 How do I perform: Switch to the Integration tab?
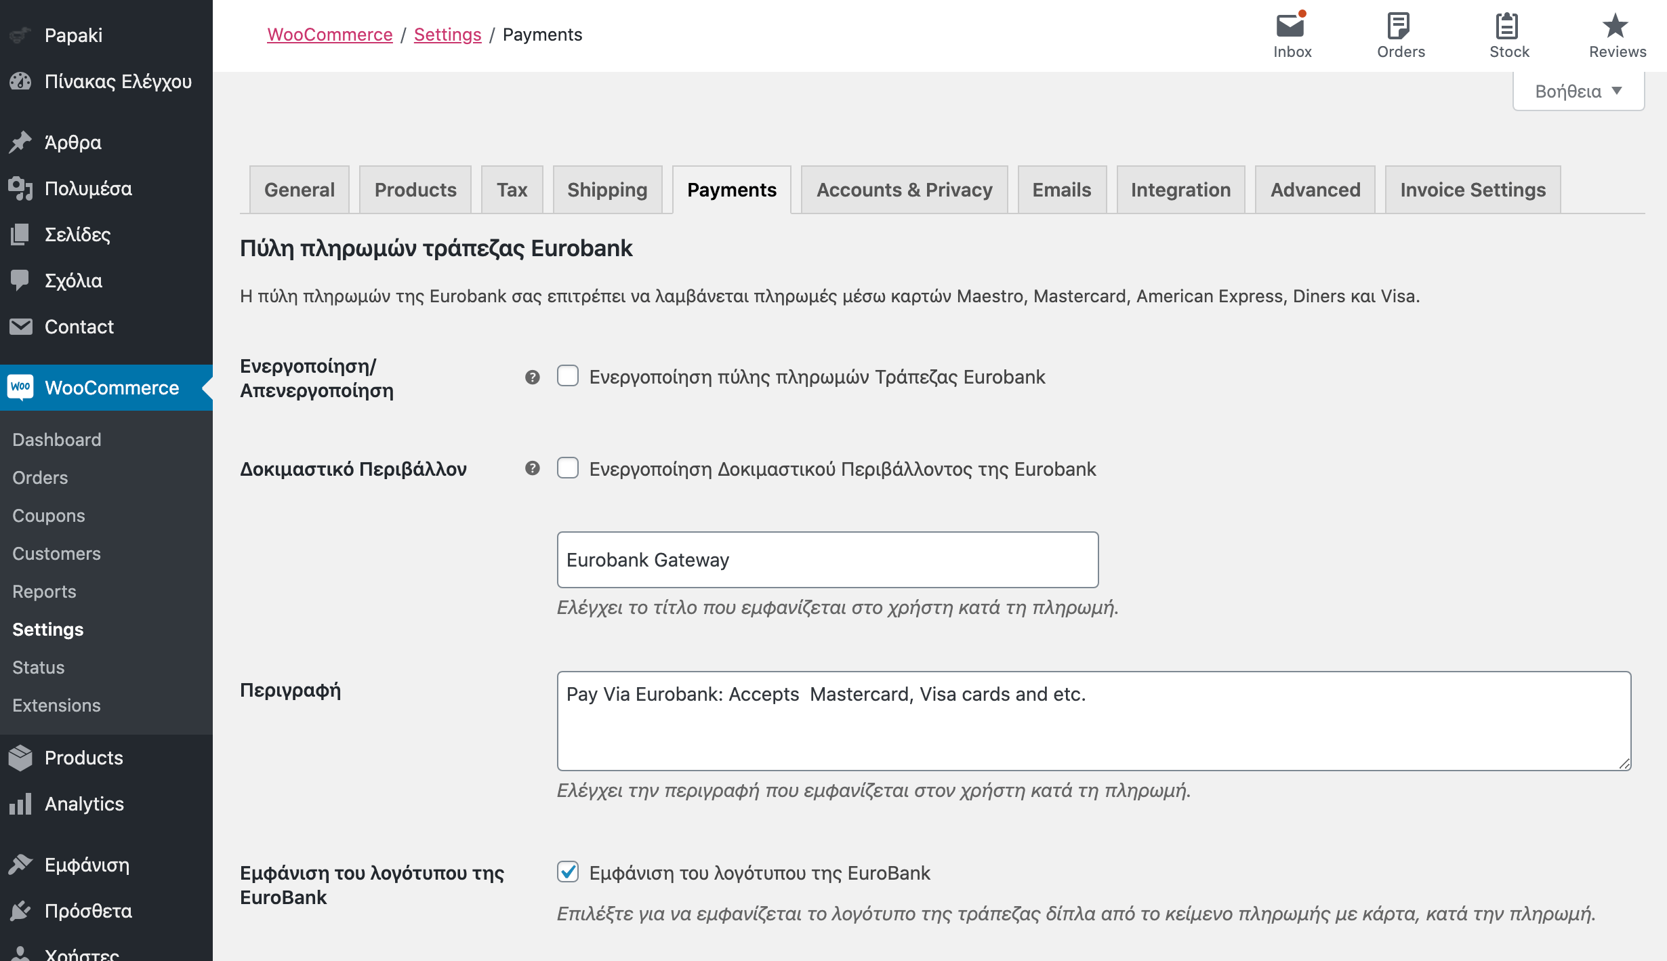click(x=1180, y=190)
